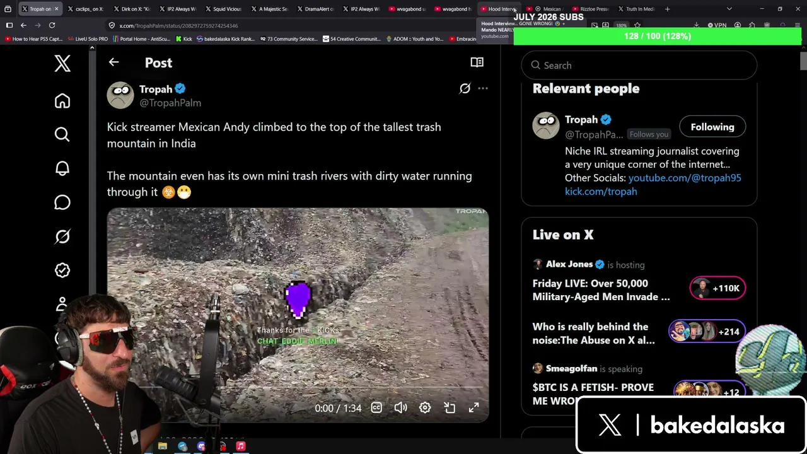807x454 pixels.
Task: Open 'bakedalaska Kick Rank...' bookmark
Action: pos(226,38)
